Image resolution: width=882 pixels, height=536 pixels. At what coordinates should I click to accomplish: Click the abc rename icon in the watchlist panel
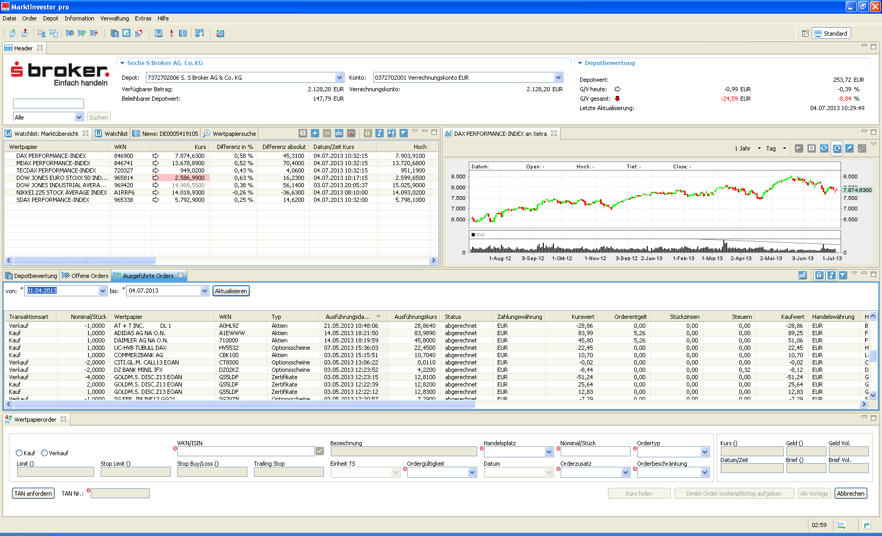[339, 133]
